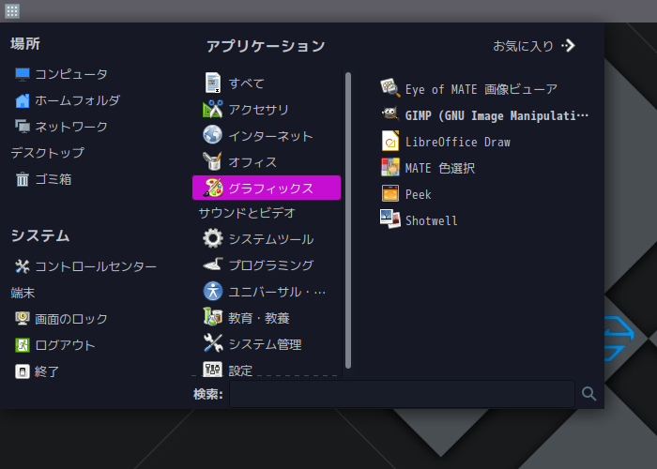Select the サウンドとビデオ category

pyautogui.click(x=247, y=213)
